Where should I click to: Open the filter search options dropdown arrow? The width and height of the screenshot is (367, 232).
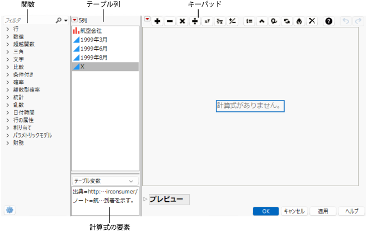coord(66,21)
